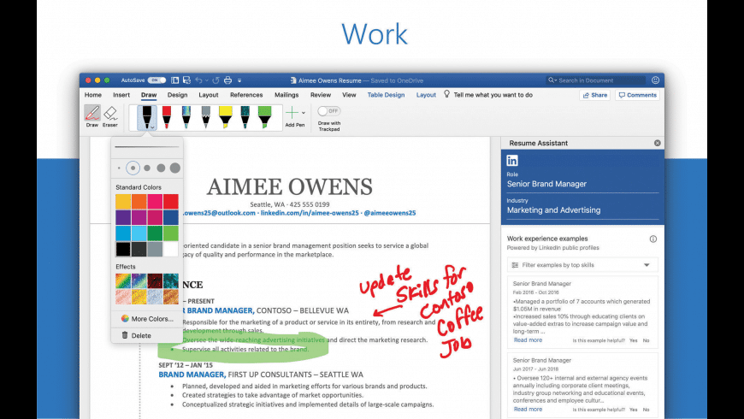Viewport: 744px width, 419px height.
Task: Close the Resume Assistant pane
Action: [x=657, y=143]
